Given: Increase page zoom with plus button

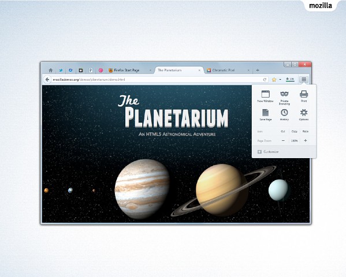Looking at the screenshot, I should click(x=306, y=140).
